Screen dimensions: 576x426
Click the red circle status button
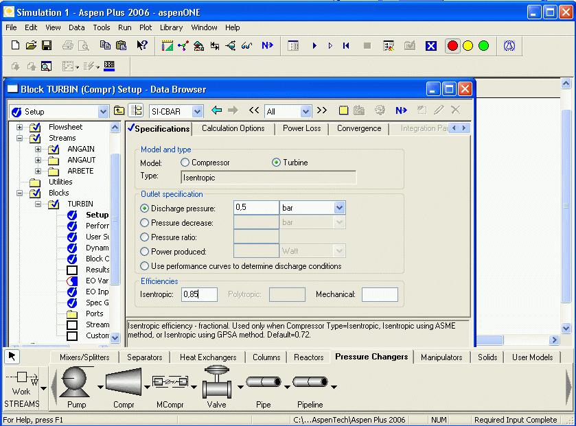click(x=452, y=46)
